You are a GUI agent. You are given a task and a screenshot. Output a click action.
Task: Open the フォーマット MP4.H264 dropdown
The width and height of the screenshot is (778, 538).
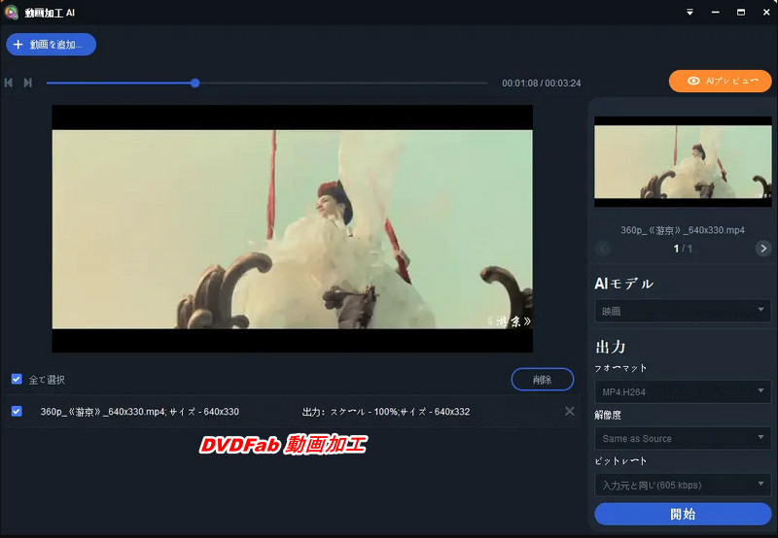click(683, 391)
